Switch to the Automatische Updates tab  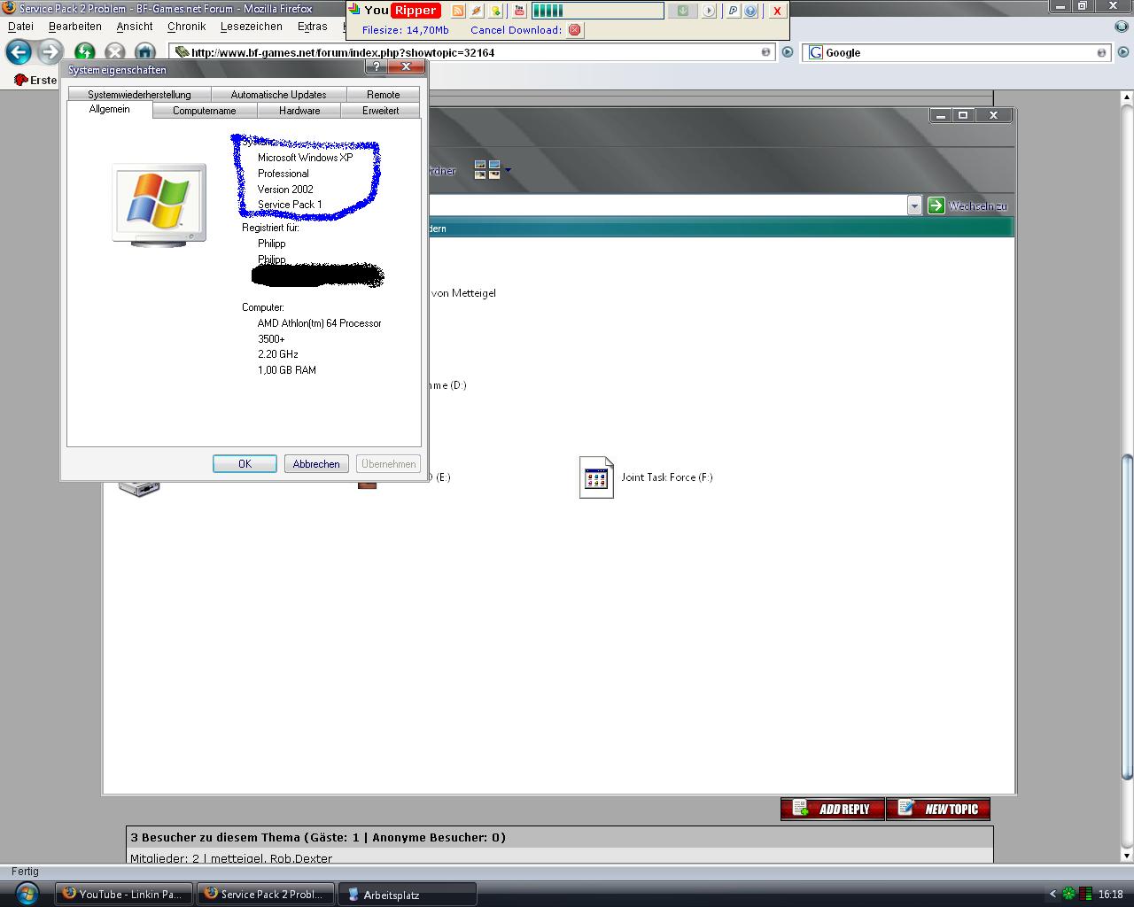[x=278, y=95]
